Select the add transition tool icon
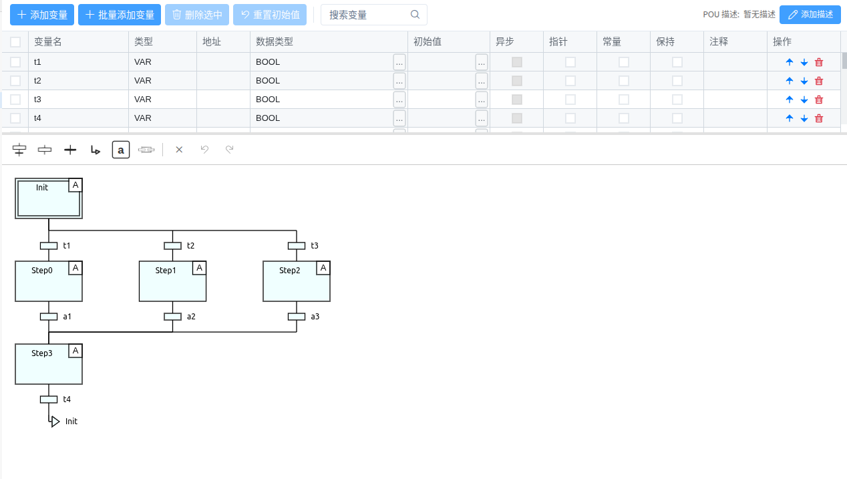 pyautogui.click(x=70, y=150)
